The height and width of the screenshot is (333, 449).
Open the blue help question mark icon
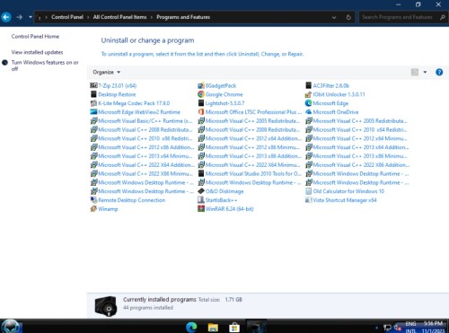pos(439,72)
